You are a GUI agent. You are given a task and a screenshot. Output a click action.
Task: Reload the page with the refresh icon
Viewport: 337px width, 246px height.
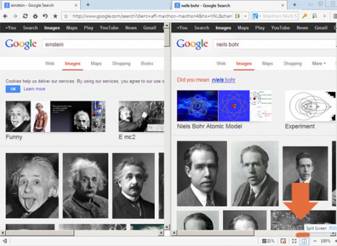tap(25, 16)
